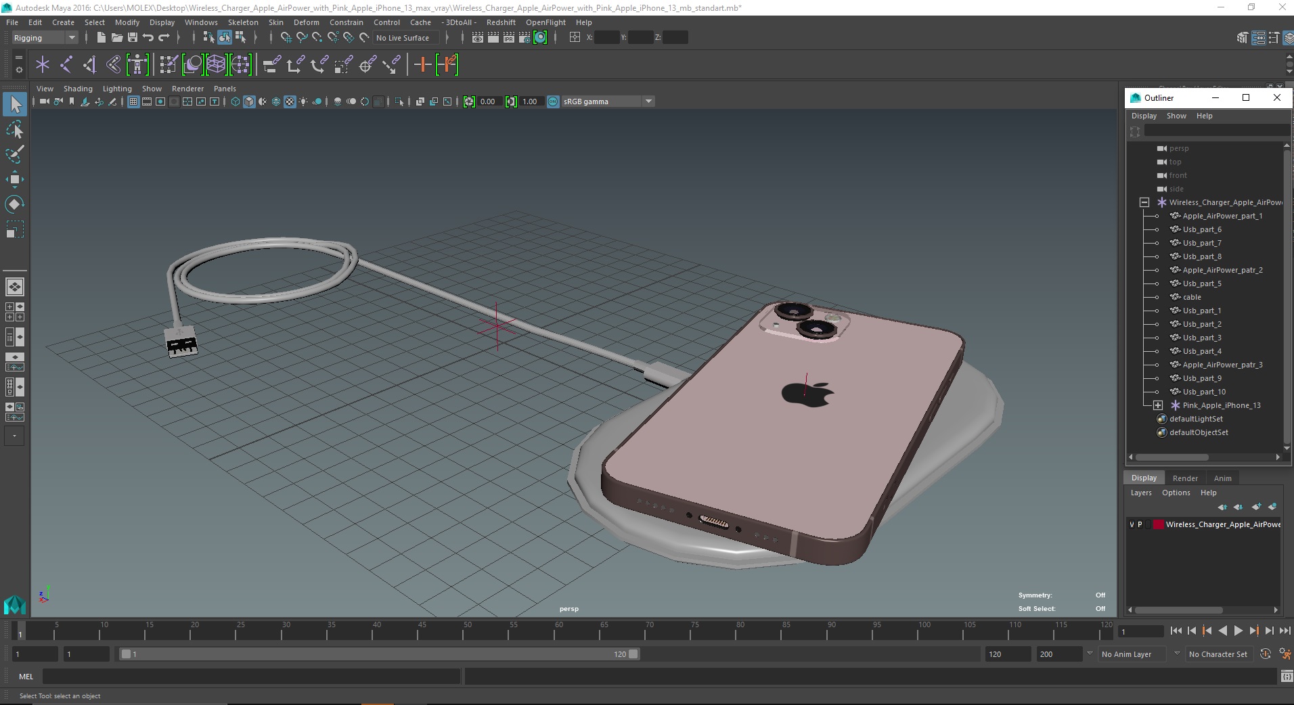Open Render Settings icon

(x=525, y=38)
